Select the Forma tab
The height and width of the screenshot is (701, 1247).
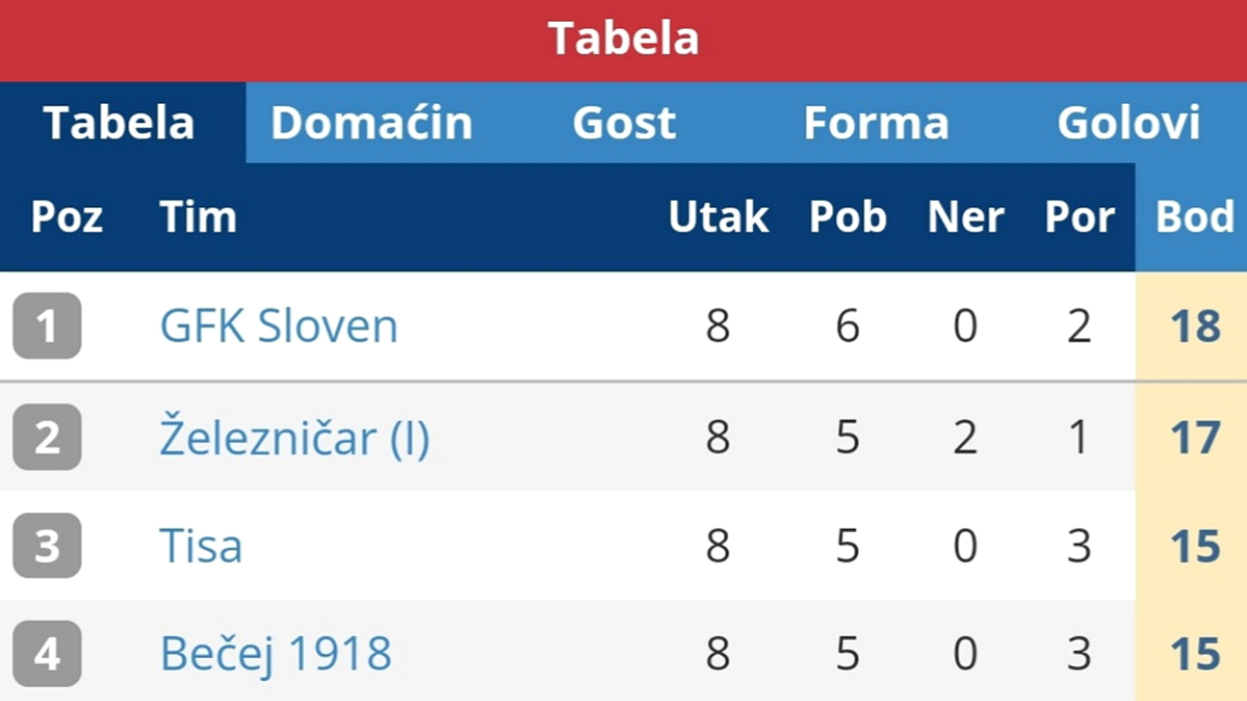pos(876,123)
